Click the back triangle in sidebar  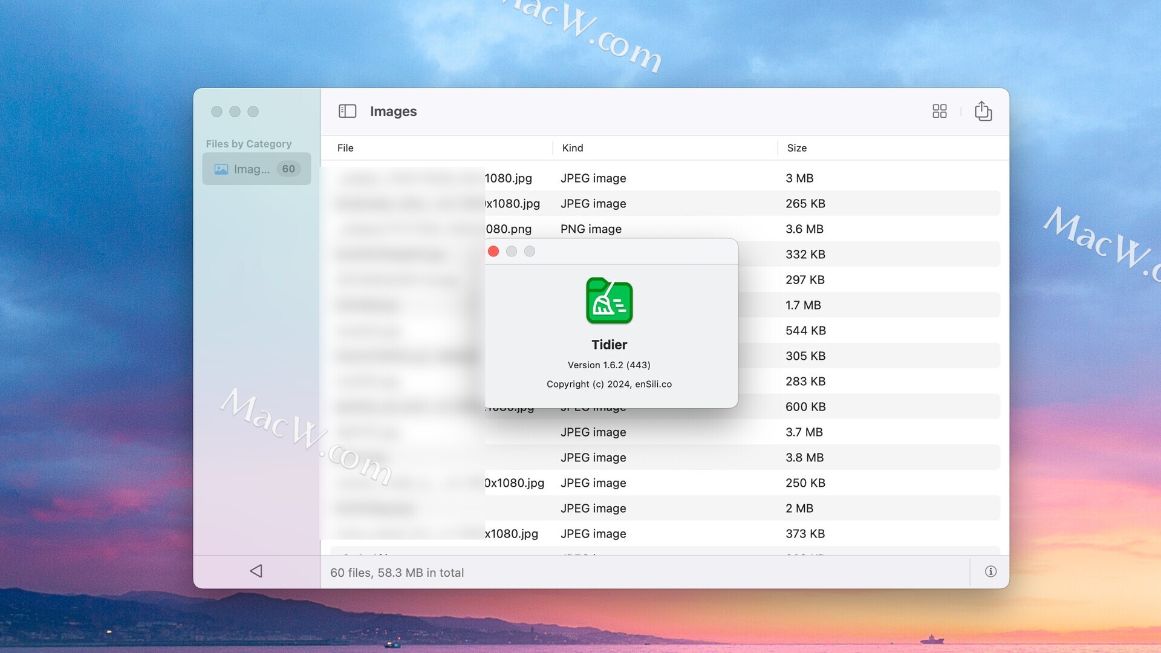click(x=256, y=571)
